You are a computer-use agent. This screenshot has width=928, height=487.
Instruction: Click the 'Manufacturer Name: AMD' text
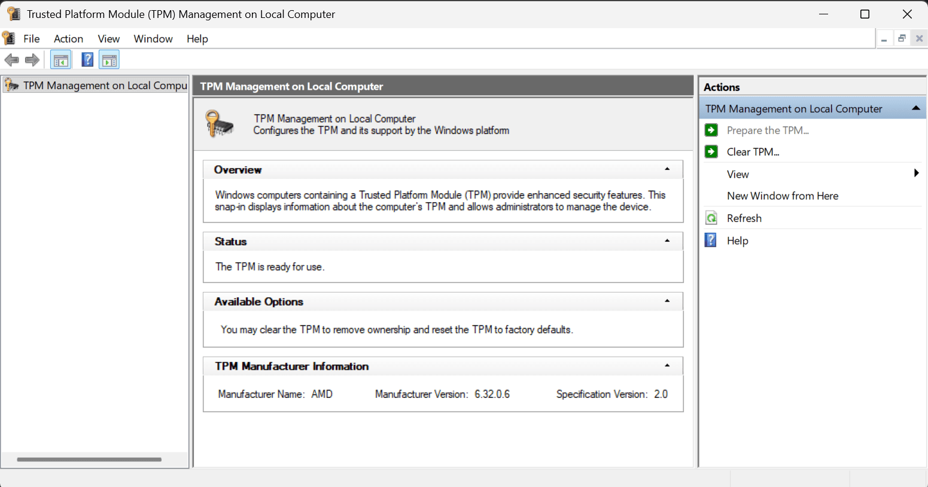pos(275,394)
